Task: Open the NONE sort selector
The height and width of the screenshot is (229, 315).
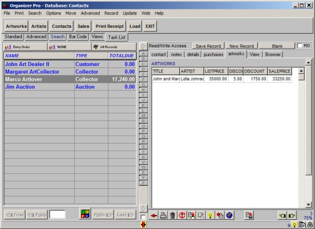Action: (70, 47)
